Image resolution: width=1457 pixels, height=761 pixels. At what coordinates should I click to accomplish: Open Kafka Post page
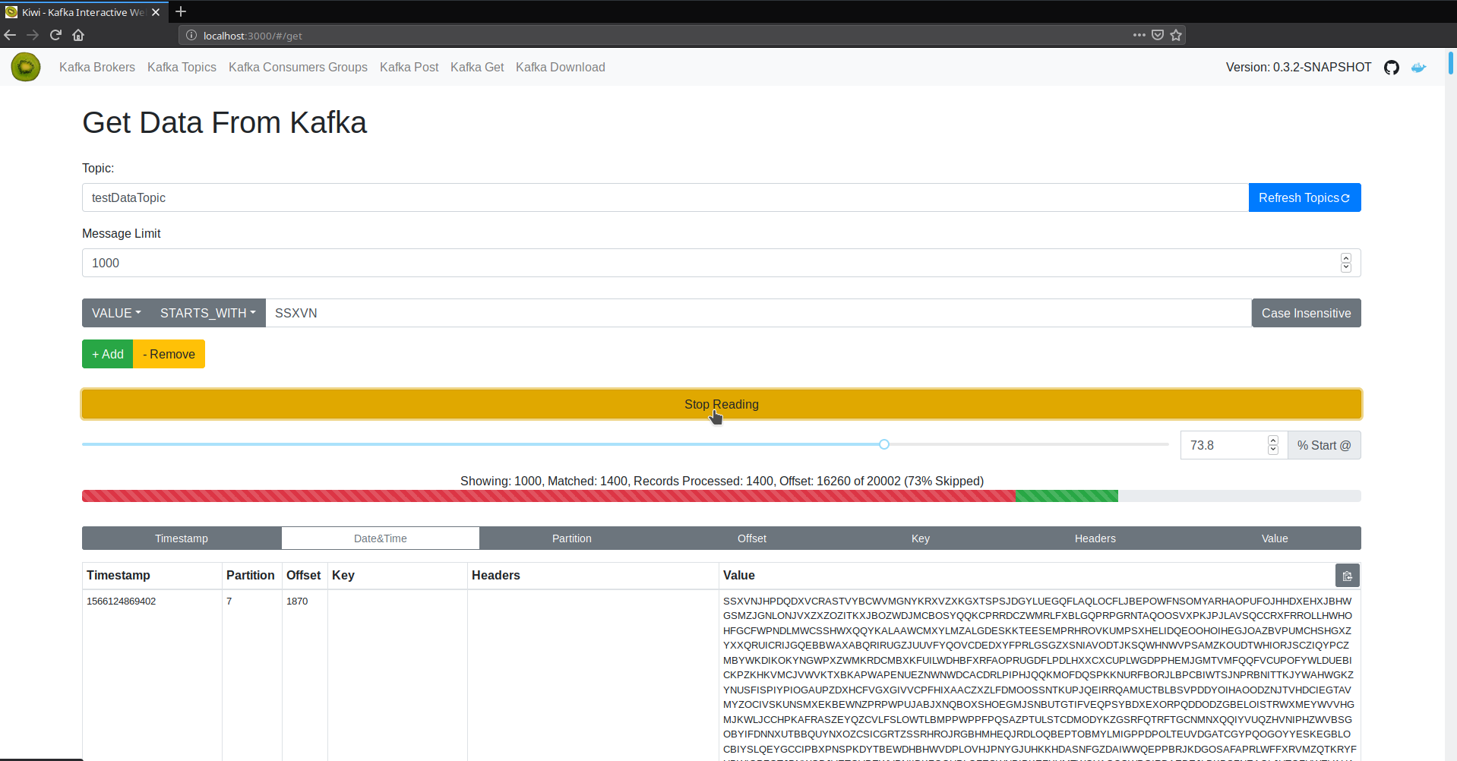click(x=409, y=67)
